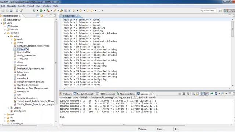Toggle Show Console on standard output change
Screen dimensions: 235x132
click(202, 94)
